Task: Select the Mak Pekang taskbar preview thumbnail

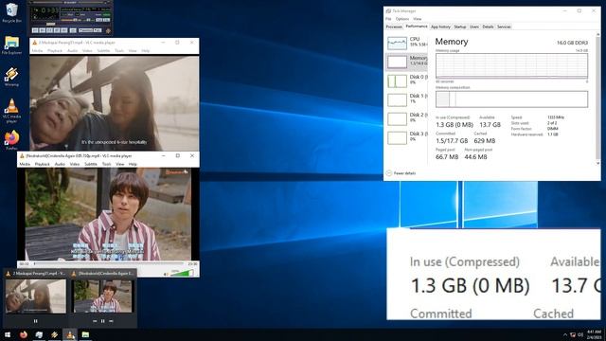Action: [x=36, y=296]
